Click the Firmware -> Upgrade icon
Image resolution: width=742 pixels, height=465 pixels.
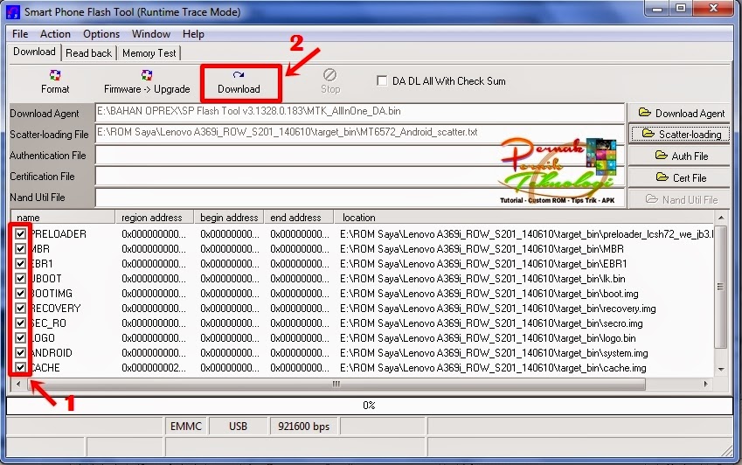pos(147,75)
